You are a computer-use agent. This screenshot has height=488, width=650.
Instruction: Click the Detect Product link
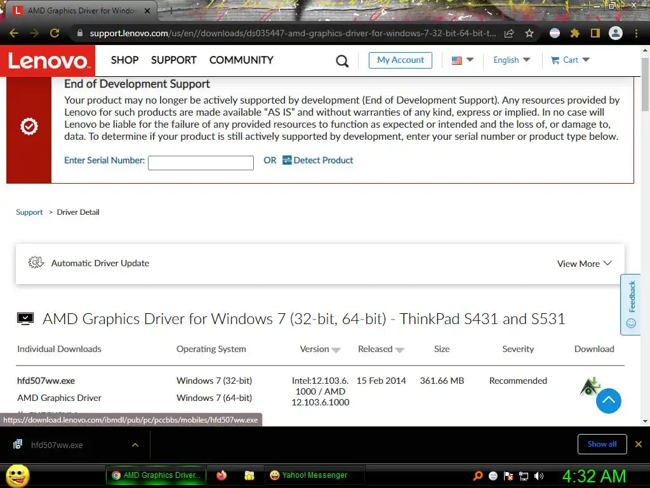318,160
